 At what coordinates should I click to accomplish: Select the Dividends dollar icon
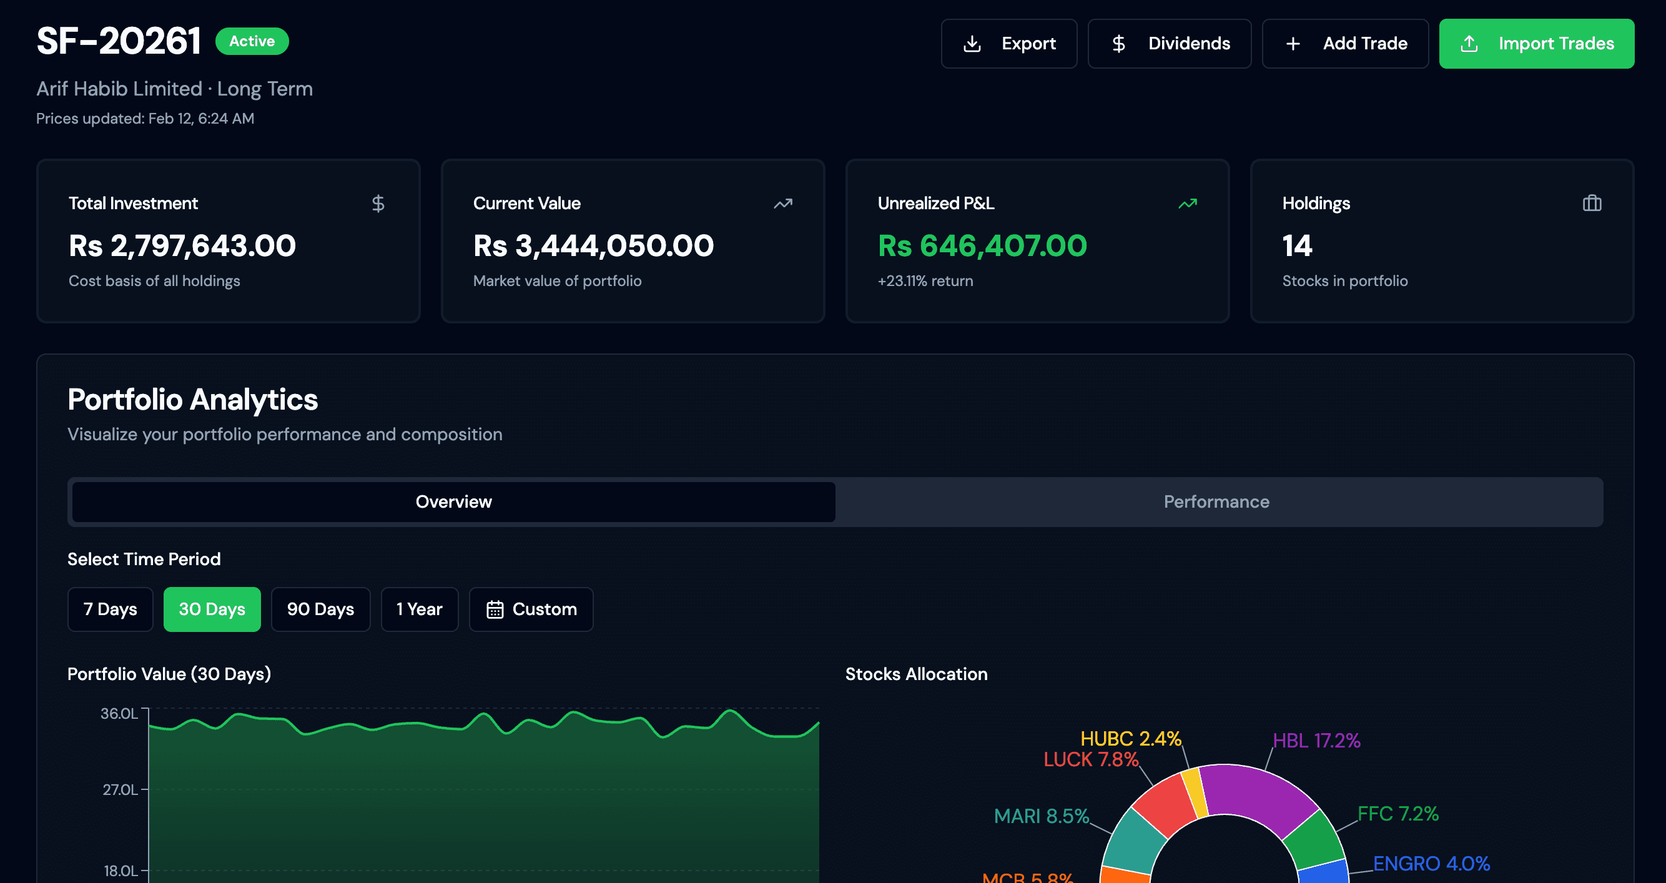1118,43
